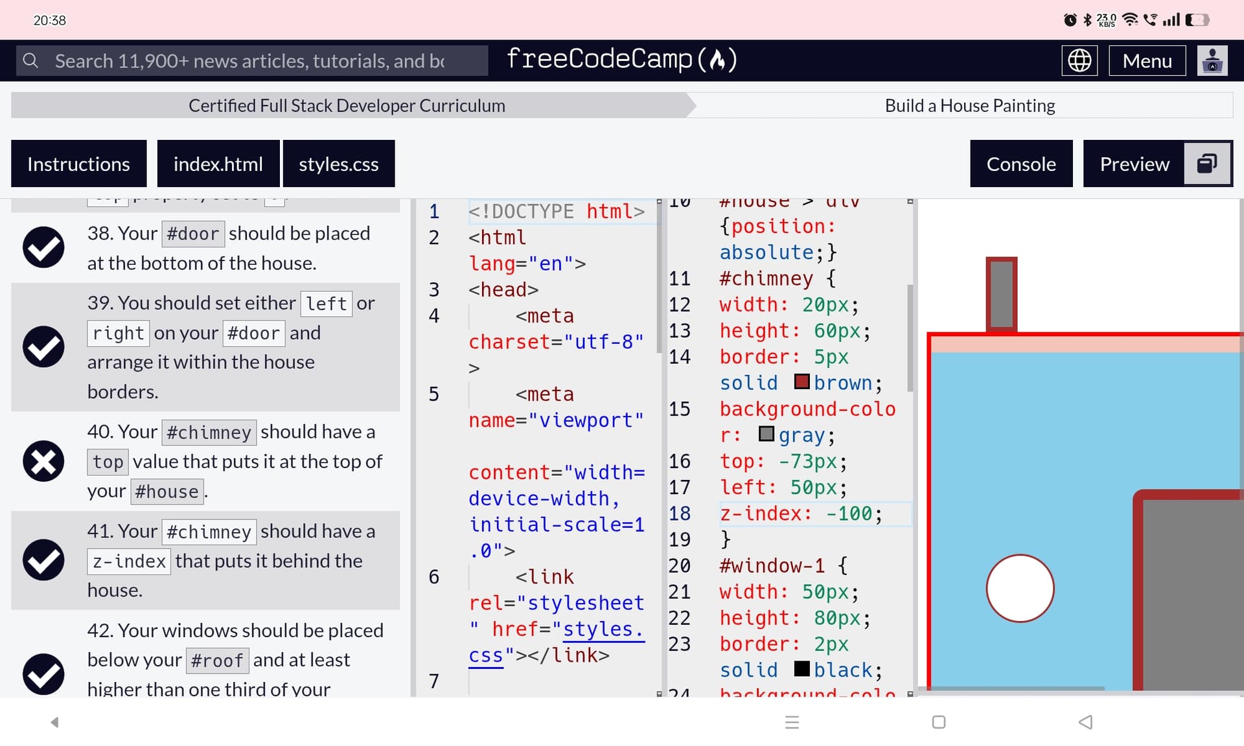Tap the Android home square icon
The height and width of the screenshot is (746, 1244).
pyautogui.click(x=938, y=722)
